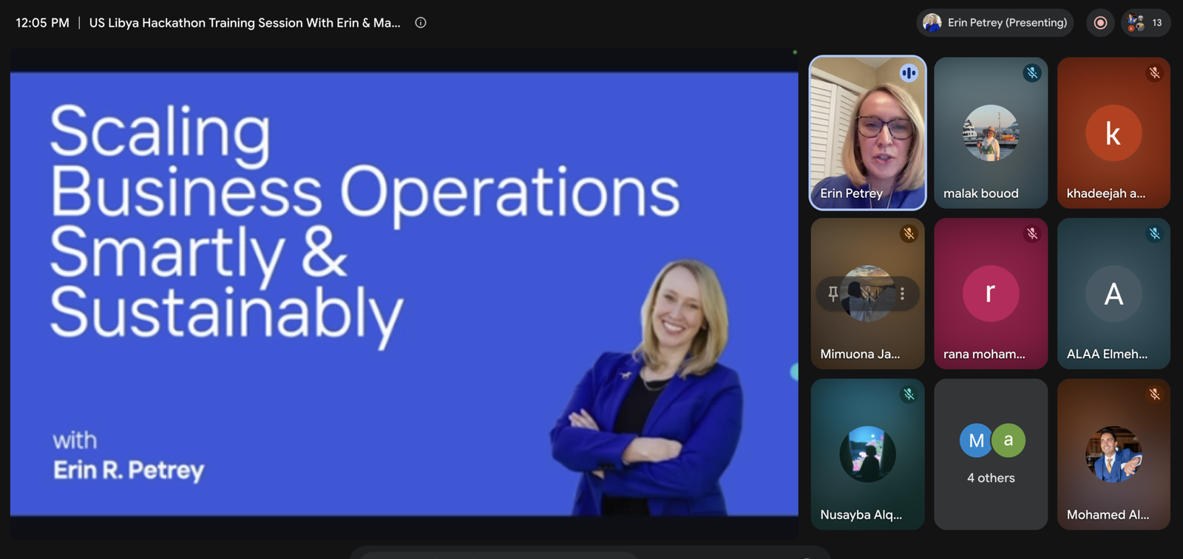Click the "Mohamed Al..." name label
The height and width of the screenshot is (559, 1183).
tap(1108, 515)
